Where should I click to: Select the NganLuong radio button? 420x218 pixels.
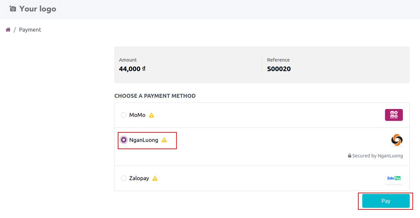click(x=124, y=140)
